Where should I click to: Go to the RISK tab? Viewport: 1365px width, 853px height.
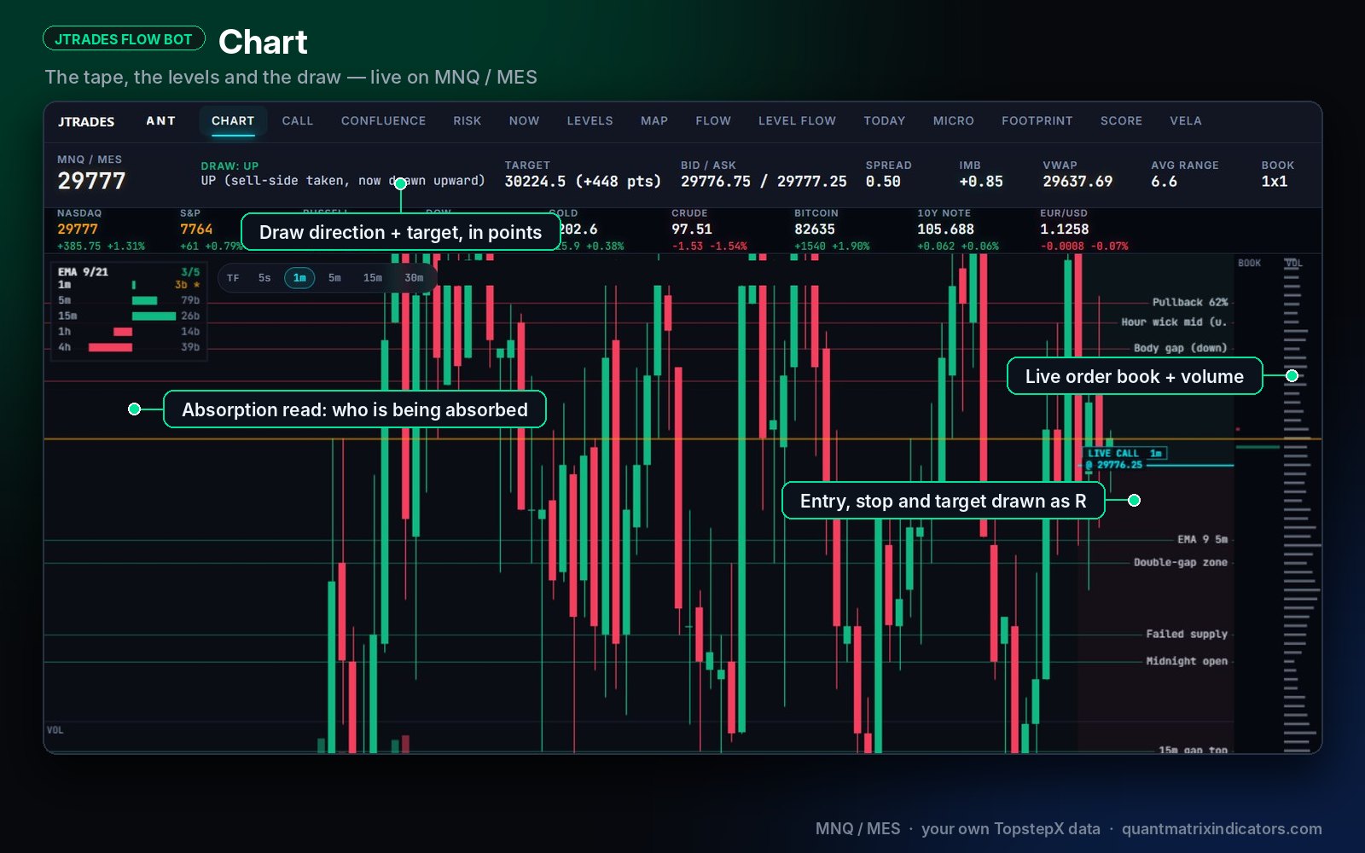click(x=468, y=121)
